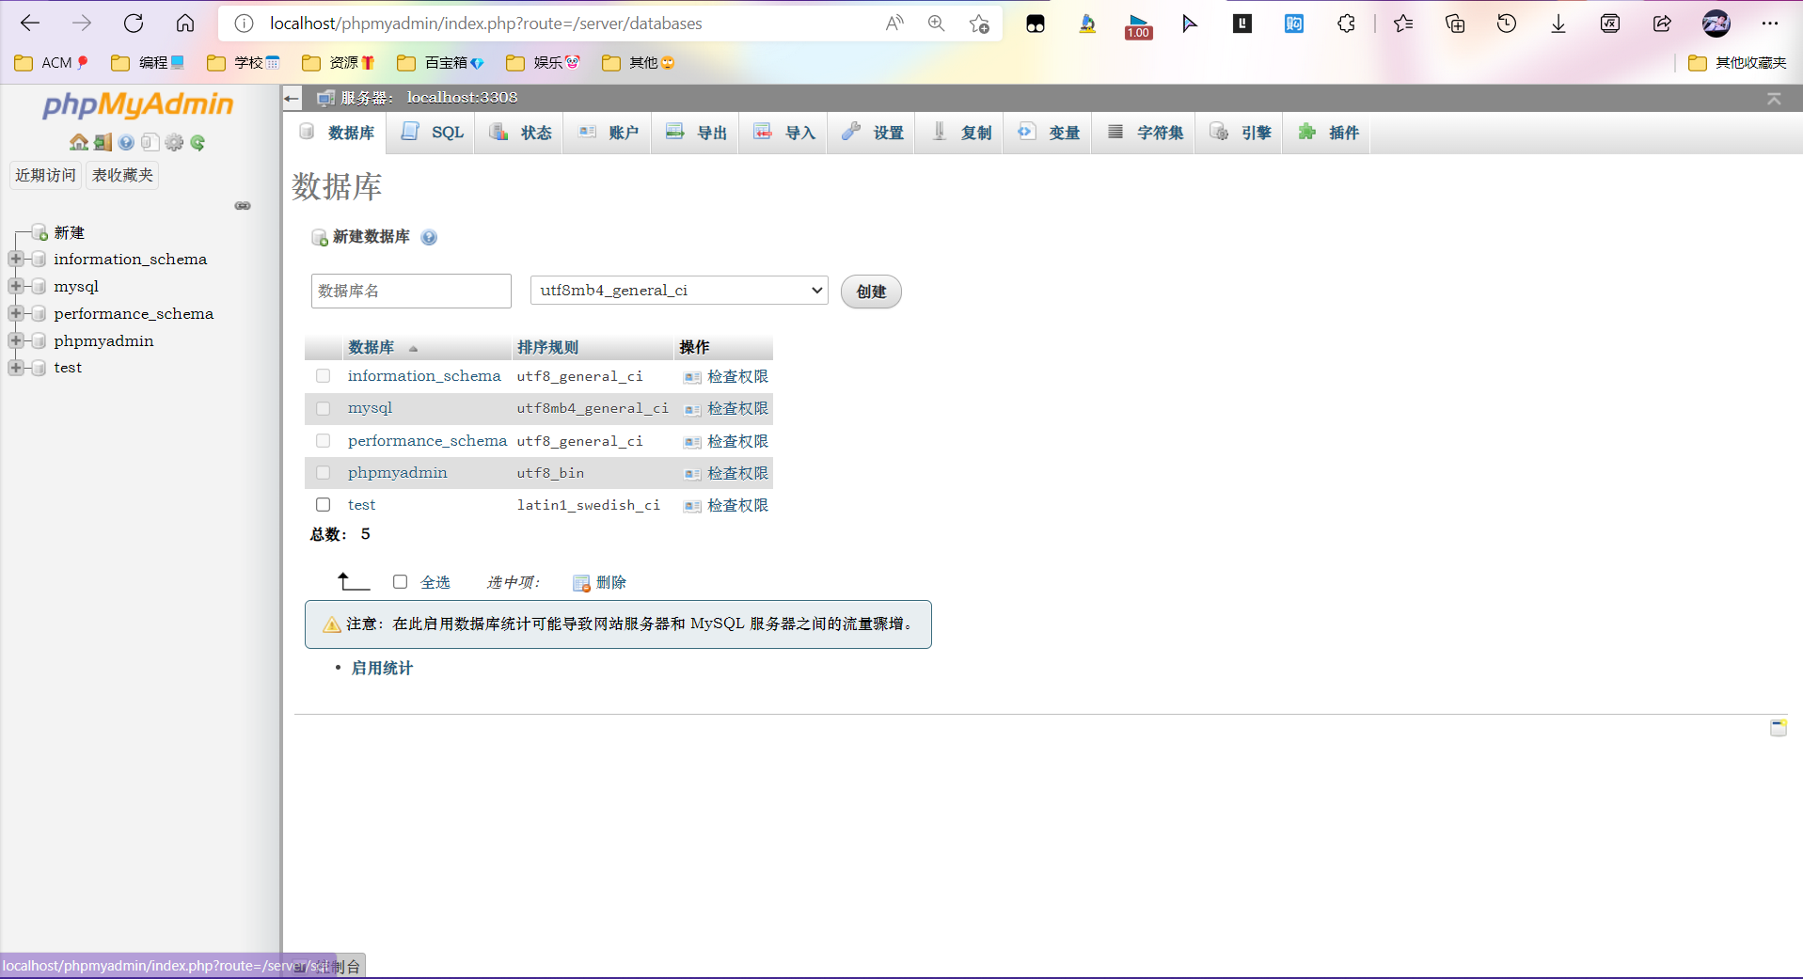
Task: Expand test node in navigation tree
Action: click(x=16, y=368)
